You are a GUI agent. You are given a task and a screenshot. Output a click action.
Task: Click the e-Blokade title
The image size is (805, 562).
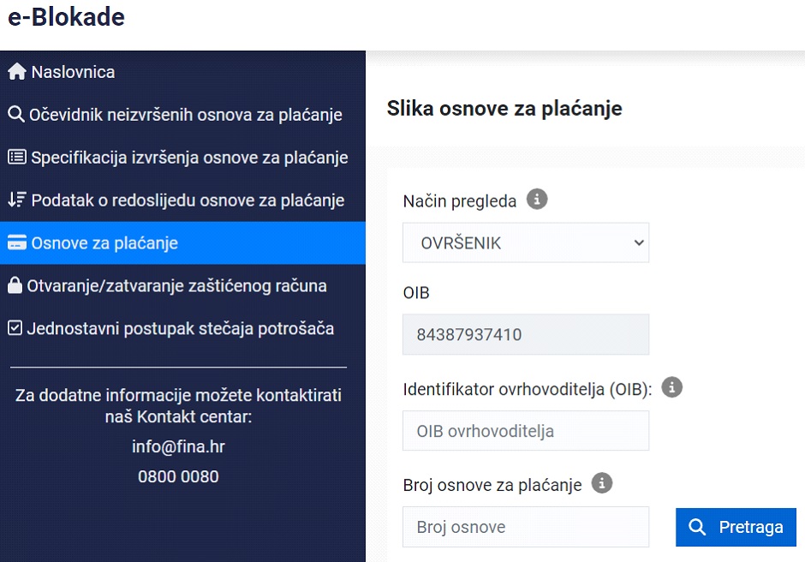66,17
